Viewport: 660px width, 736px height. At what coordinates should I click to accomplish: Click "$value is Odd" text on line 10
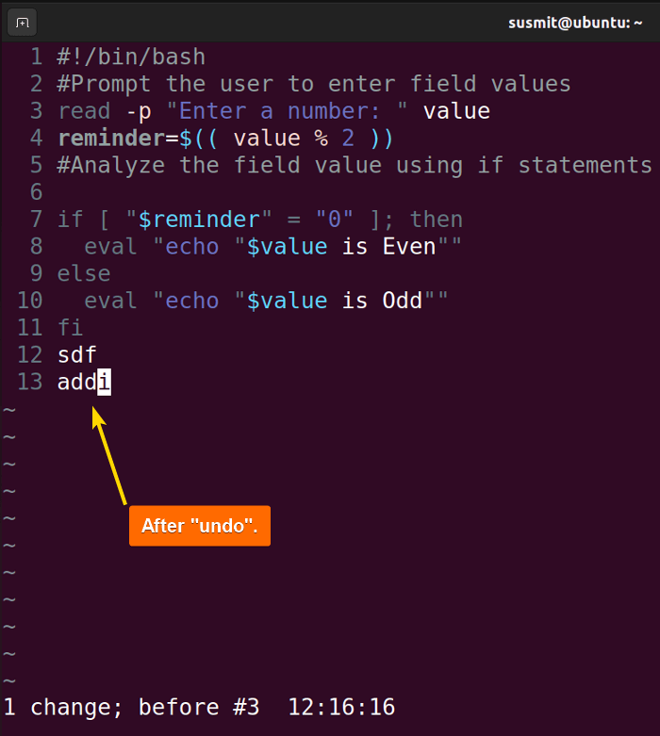[335, 301]
